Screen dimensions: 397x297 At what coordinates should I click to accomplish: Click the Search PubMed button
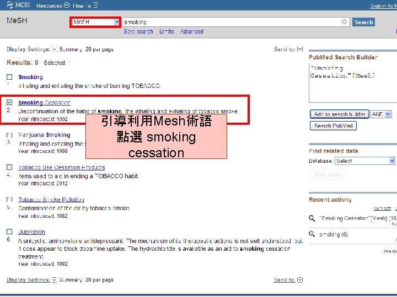tap(333, 126)
